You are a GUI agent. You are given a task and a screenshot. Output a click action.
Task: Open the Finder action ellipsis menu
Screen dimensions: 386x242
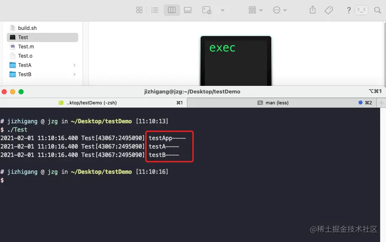280,10
